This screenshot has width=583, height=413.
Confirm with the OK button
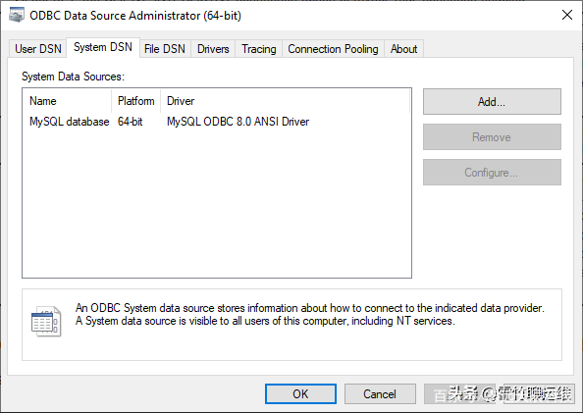[300, 393]
